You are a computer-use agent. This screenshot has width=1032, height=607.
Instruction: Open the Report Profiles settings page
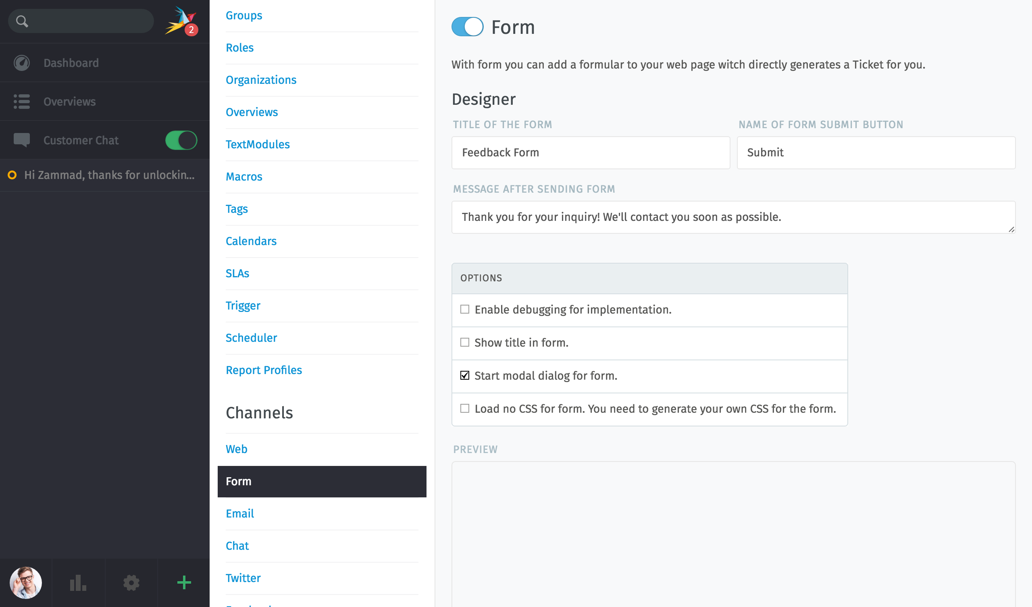[x=264, y=370]
